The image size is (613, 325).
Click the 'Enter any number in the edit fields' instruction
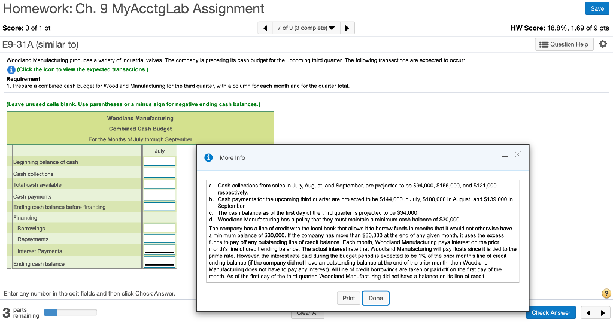pyautogui.click(x=90, y=294)
